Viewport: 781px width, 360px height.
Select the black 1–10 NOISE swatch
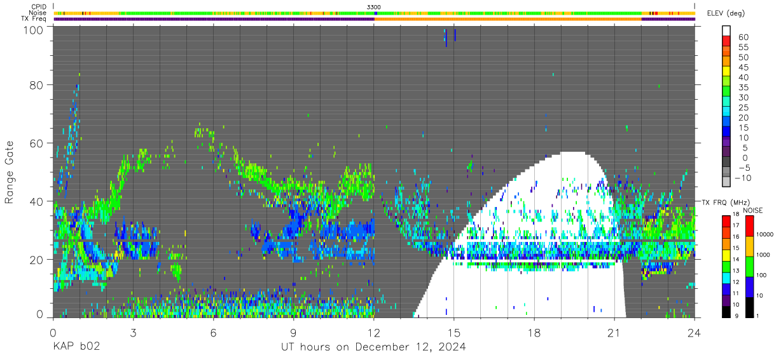750,307
